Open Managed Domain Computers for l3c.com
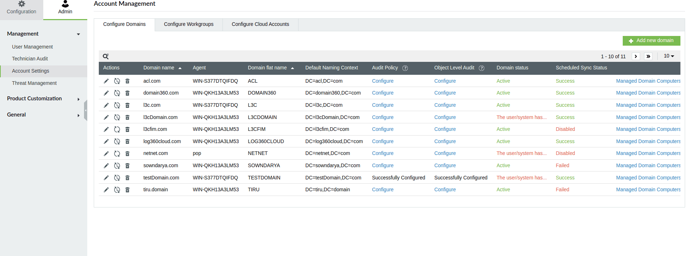688x256 pixels. (x=648, y=105)
